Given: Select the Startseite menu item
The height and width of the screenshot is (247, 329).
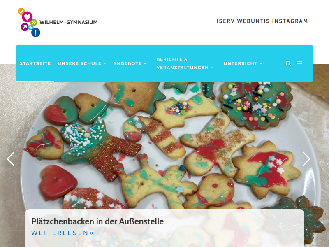Looking at the screenshot, I should tap(35, 63).
